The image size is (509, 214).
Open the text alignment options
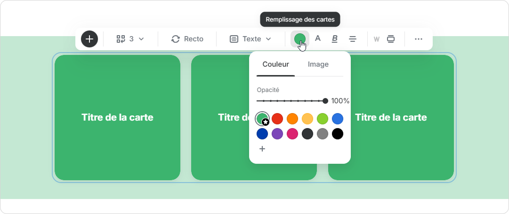click(352, 39)
